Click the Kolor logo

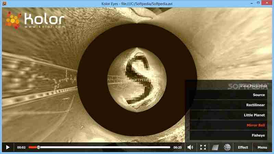pos(35,20)
